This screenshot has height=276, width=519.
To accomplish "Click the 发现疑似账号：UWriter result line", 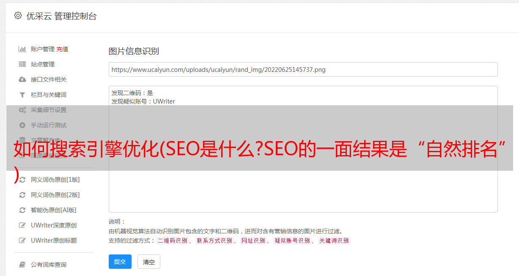I will click(x=143, y=101).
